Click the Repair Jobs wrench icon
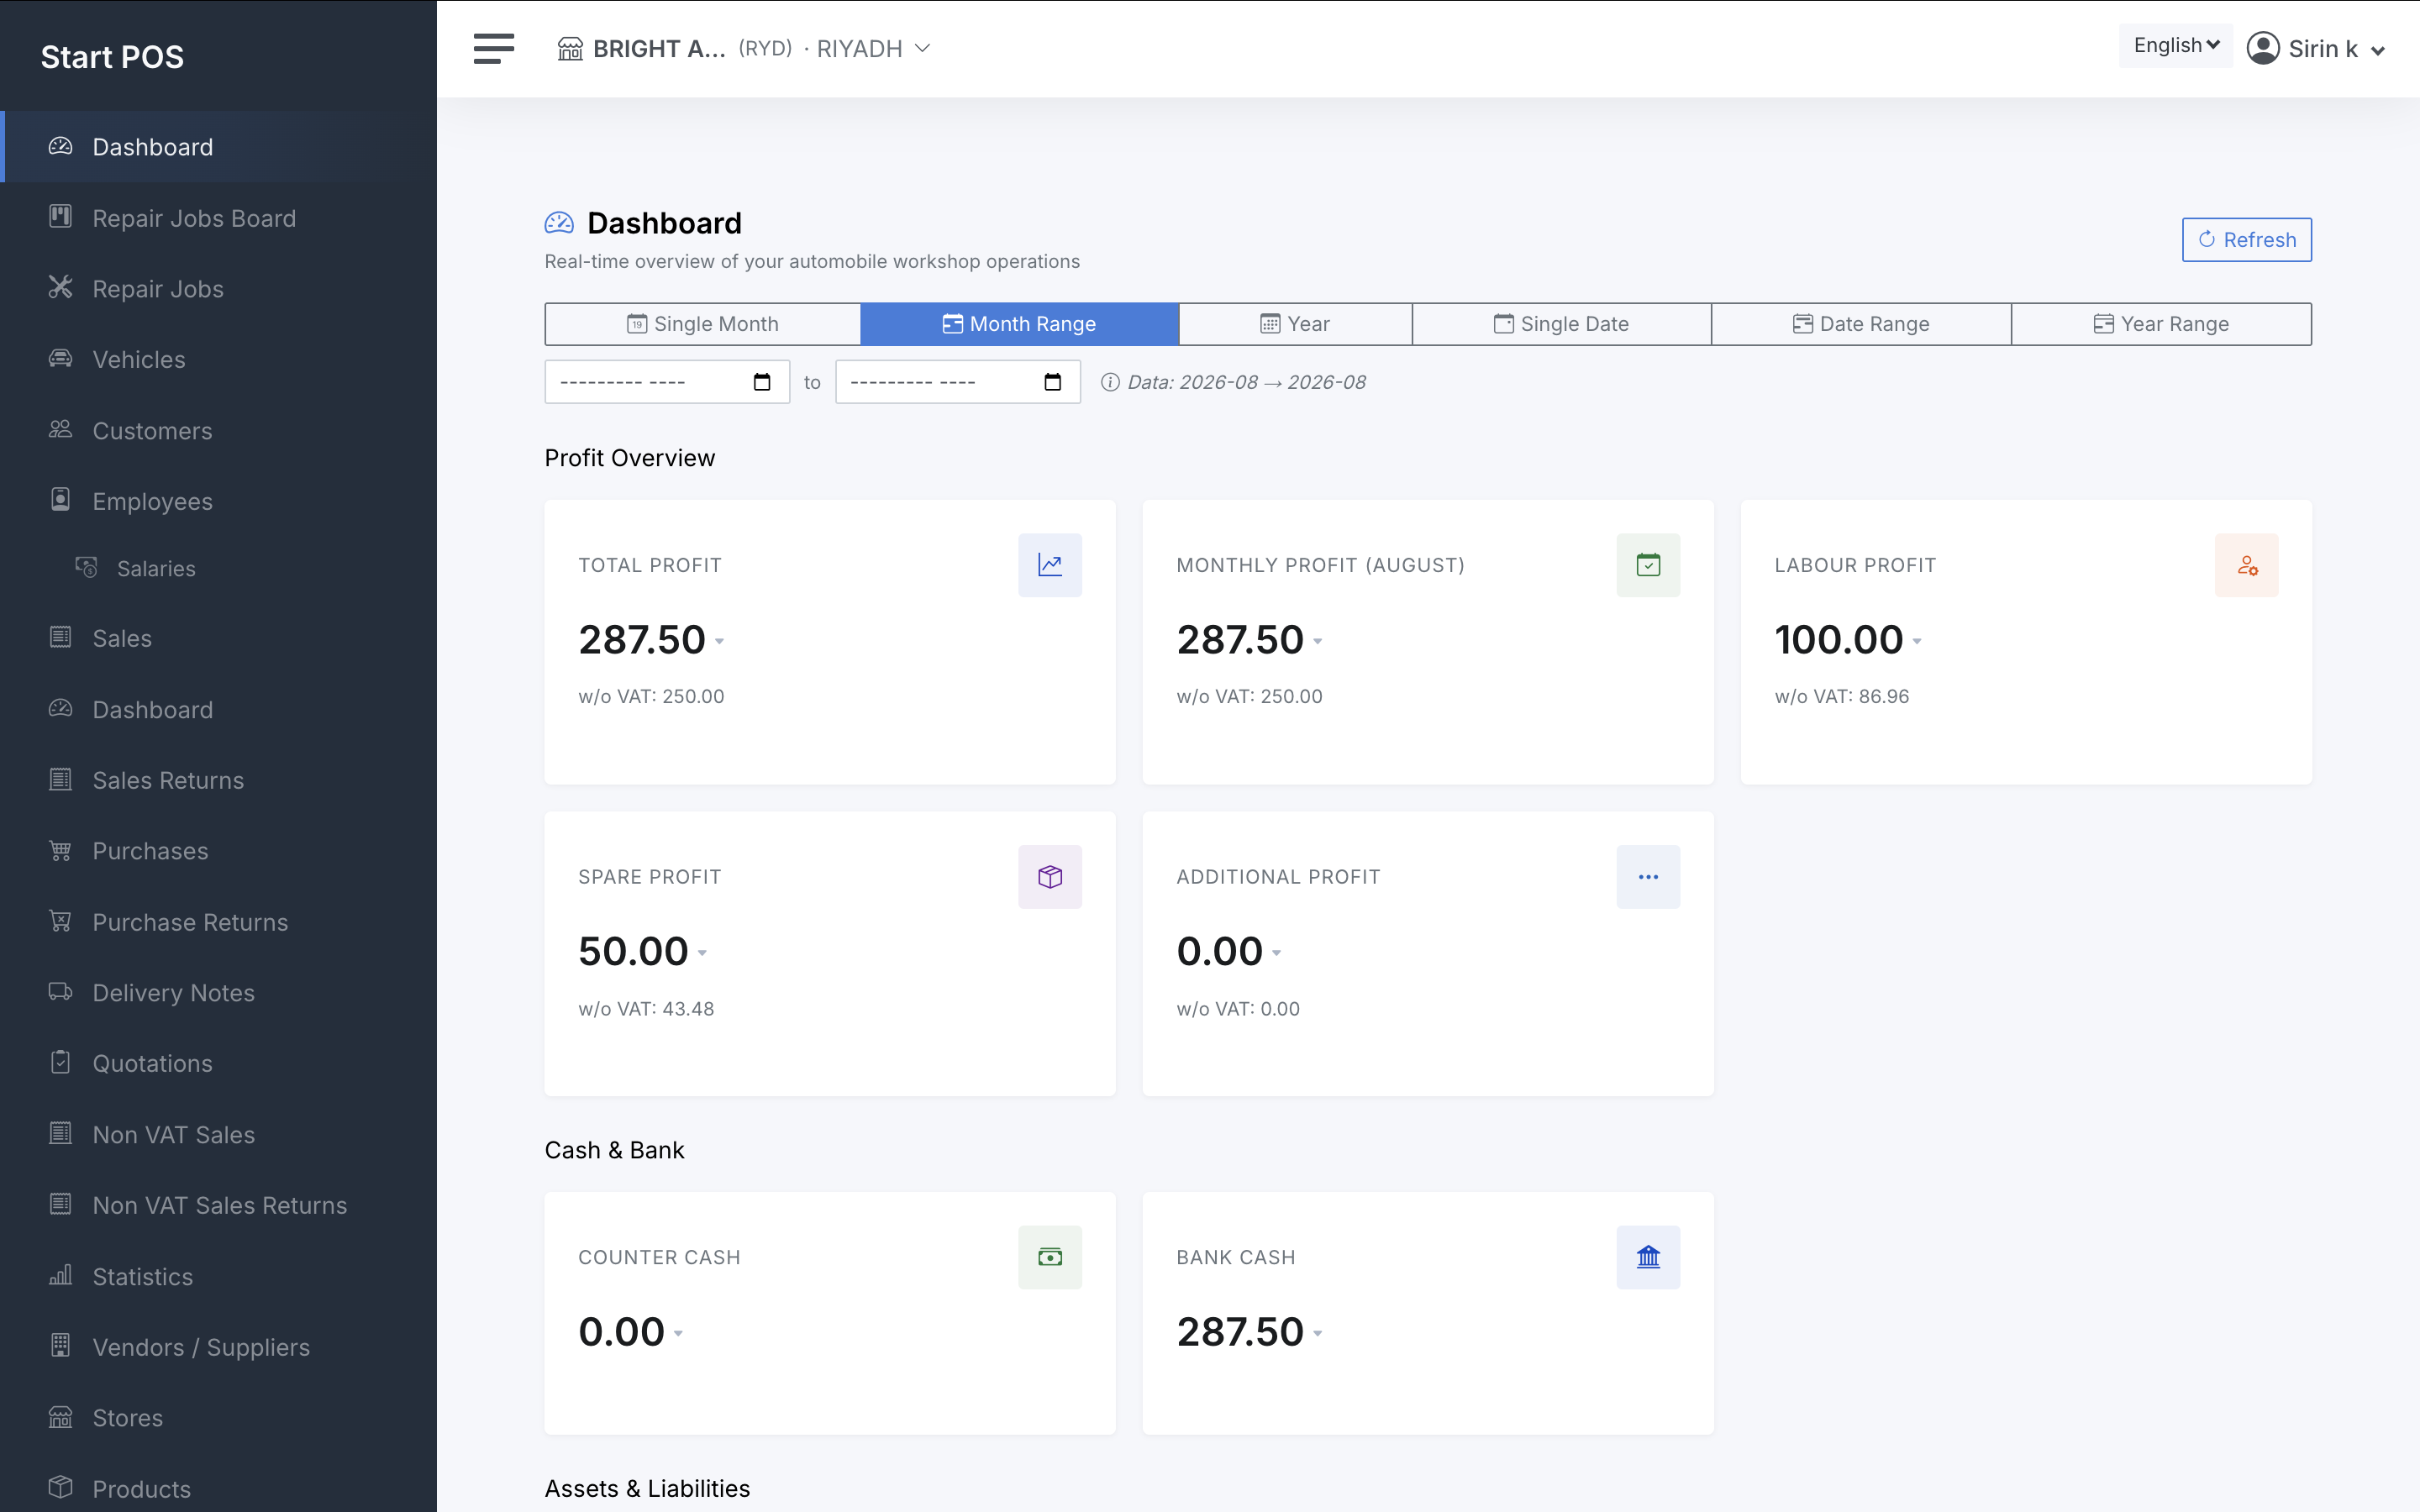The height and width of the screenshot is (1512, 2420). (60, 288)
